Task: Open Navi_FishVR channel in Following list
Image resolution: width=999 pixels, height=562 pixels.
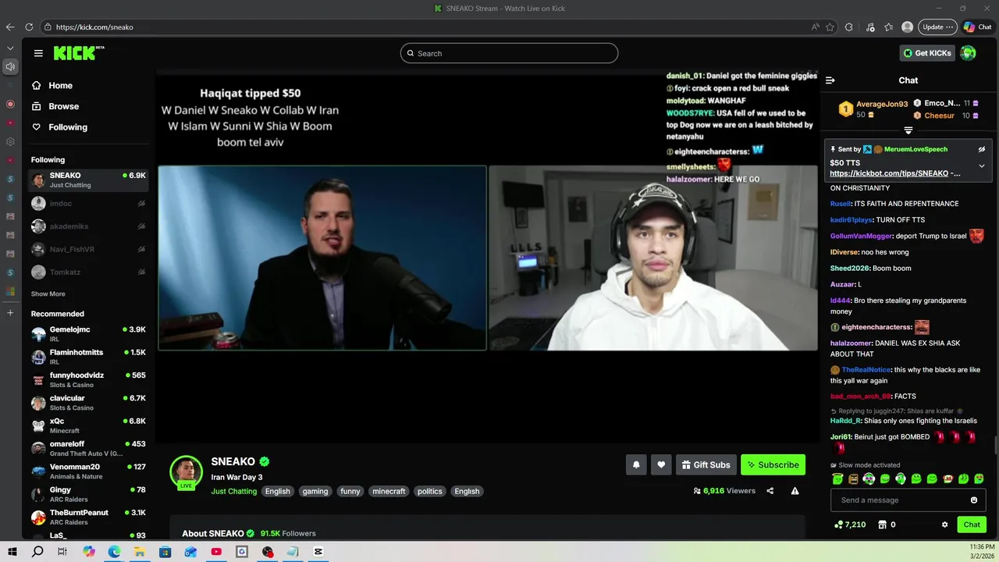Action: coord(88,249)
